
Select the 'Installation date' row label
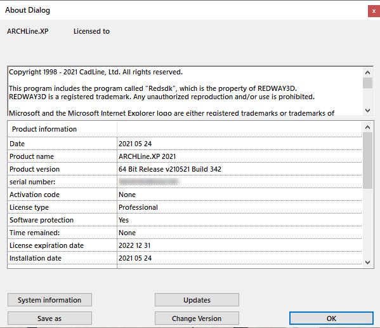pos(36,258)
